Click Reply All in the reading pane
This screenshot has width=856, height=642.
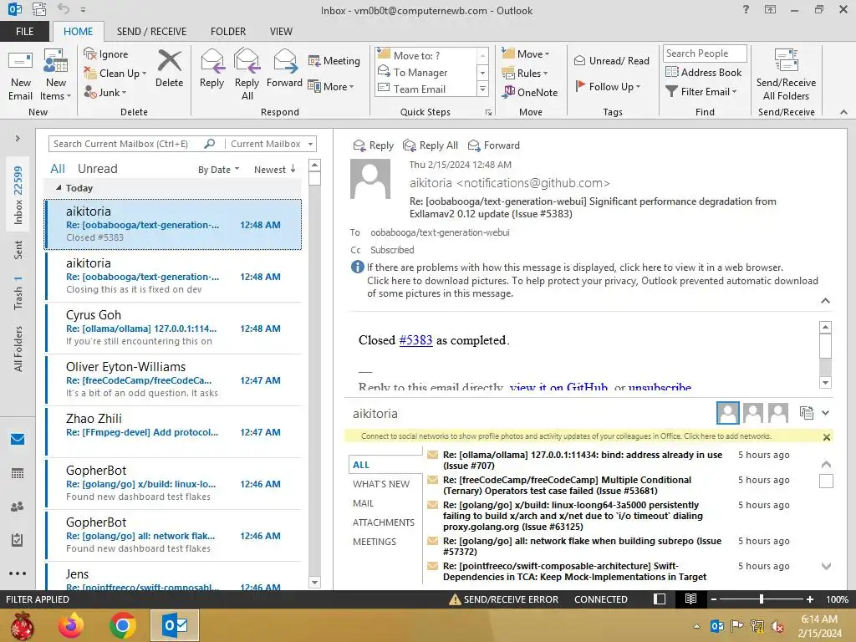431,145
